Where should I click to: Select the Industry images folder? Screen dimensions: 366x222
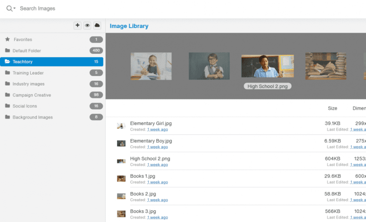(x=29, y=84)
